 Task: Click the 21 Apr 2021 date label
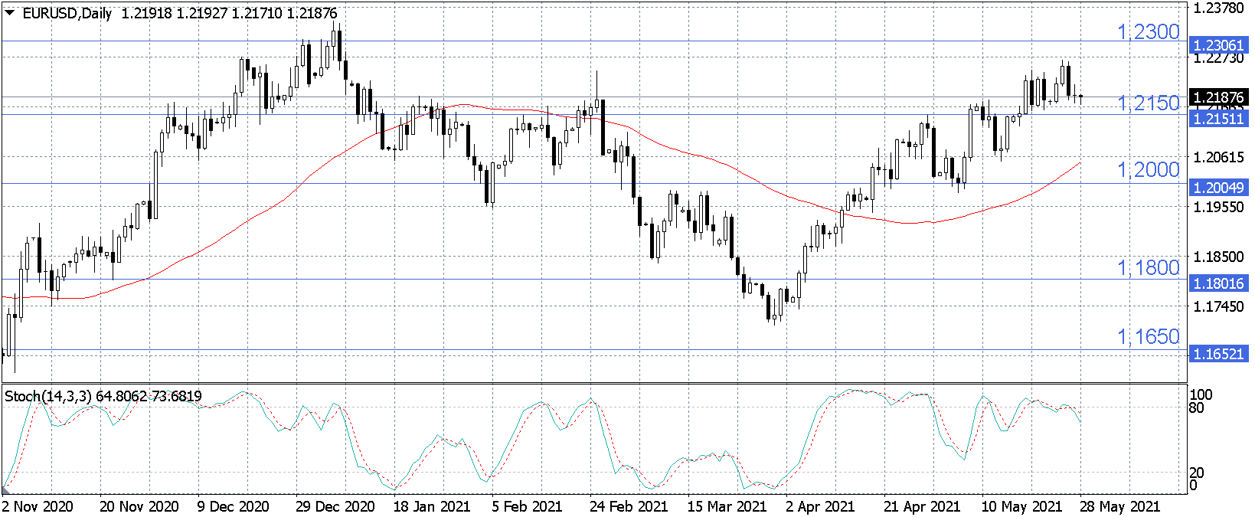tap(922, 506)
